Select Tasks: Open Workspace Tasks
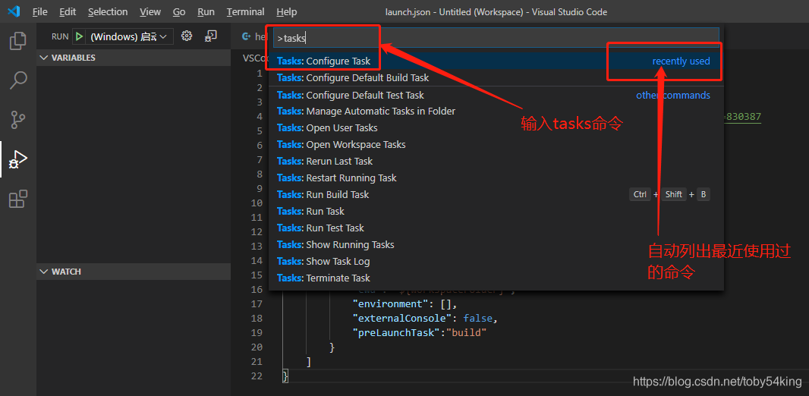809x396 pixels. (496, 144)
